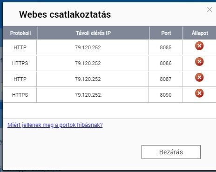
Task: Click the red error status icon for port 8087
Action: 199,78
